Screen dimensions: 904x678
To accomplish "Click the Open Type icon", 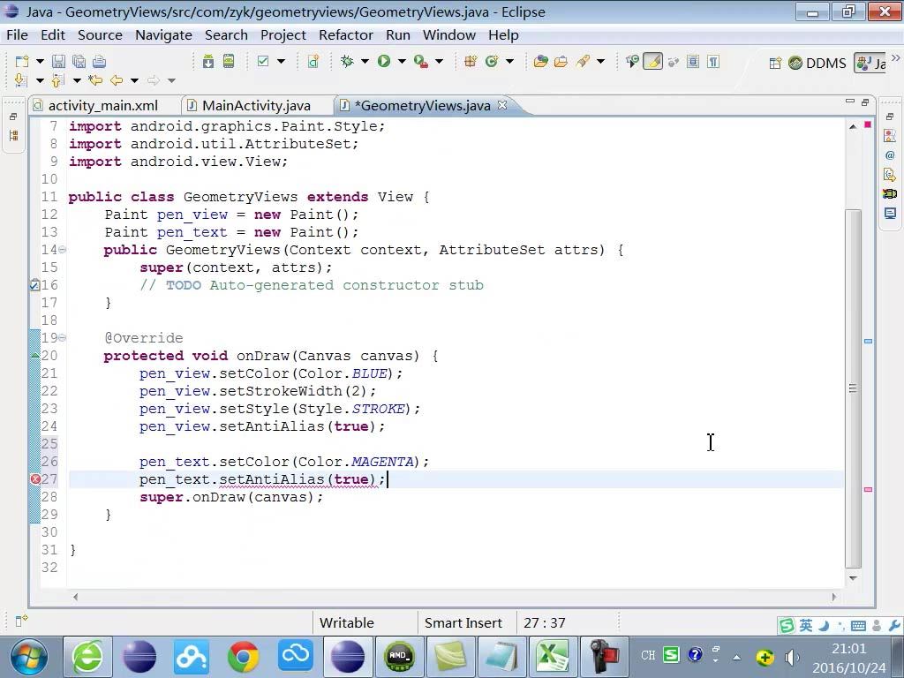I will pos(541,61).
